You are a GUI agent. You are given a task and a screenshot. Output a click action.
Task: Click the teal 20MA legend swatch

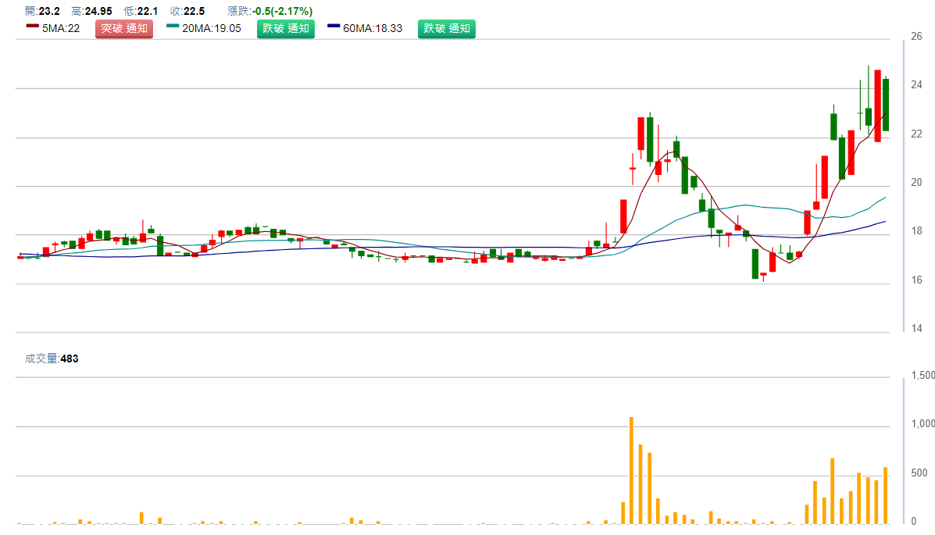(173, 27)
